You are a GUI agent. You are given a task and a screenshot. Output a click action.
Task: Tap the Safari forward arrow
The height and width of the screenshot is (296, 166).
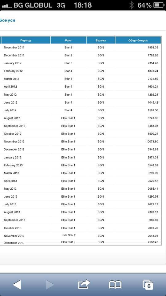click(50, 285)
